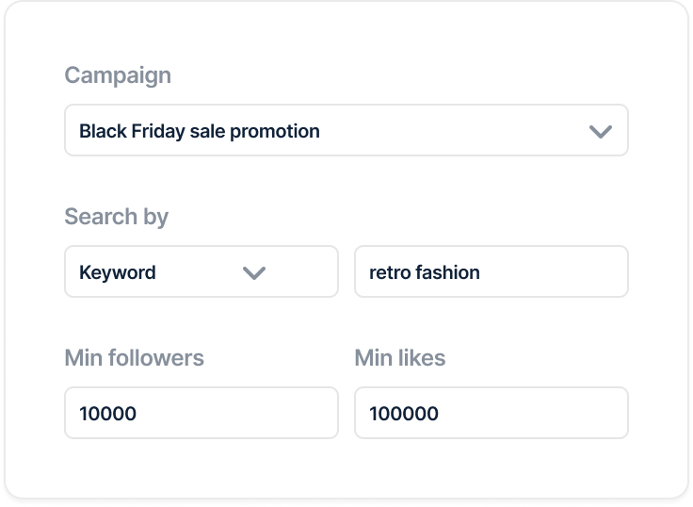Click blank area inside the Campaign select box
This screenshot has width=693, height=507.
(452, 131)
